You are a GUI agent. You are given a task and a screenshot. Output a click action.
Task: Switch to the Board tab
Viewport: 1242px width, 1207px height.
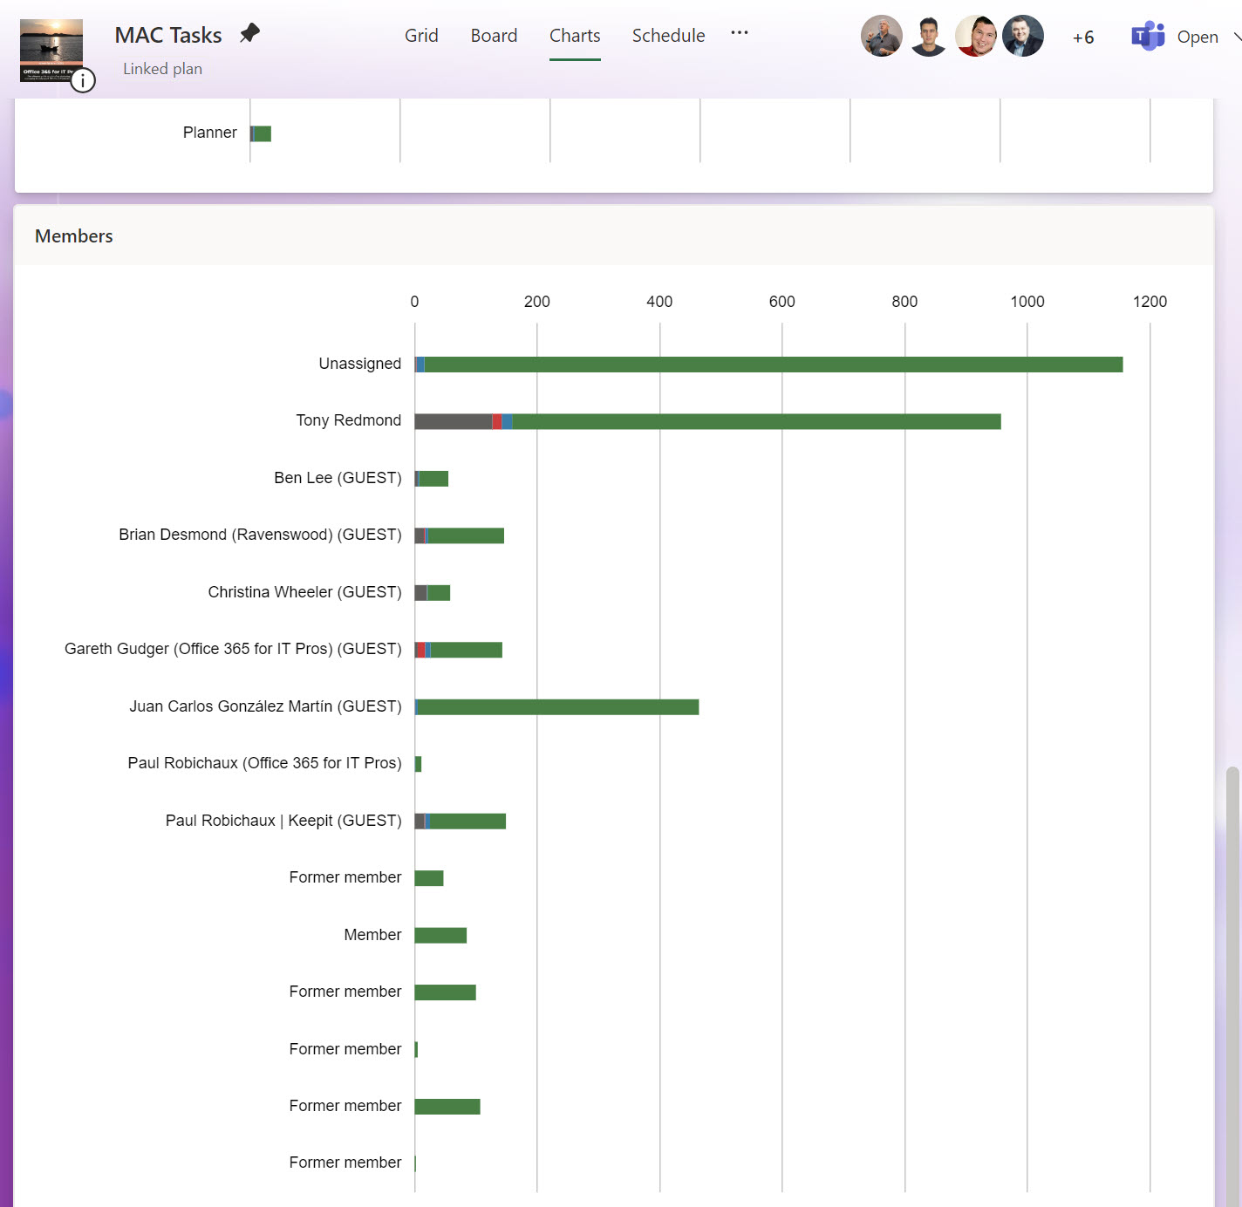[x=494, y=36]
